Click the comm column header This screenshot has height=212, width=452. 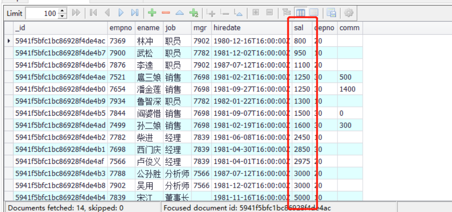point(350,28)
